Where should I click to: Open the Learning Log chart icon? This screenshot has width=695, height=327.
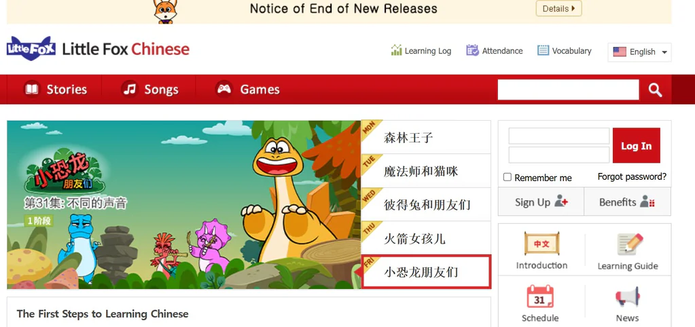click(x=396, y=50)
